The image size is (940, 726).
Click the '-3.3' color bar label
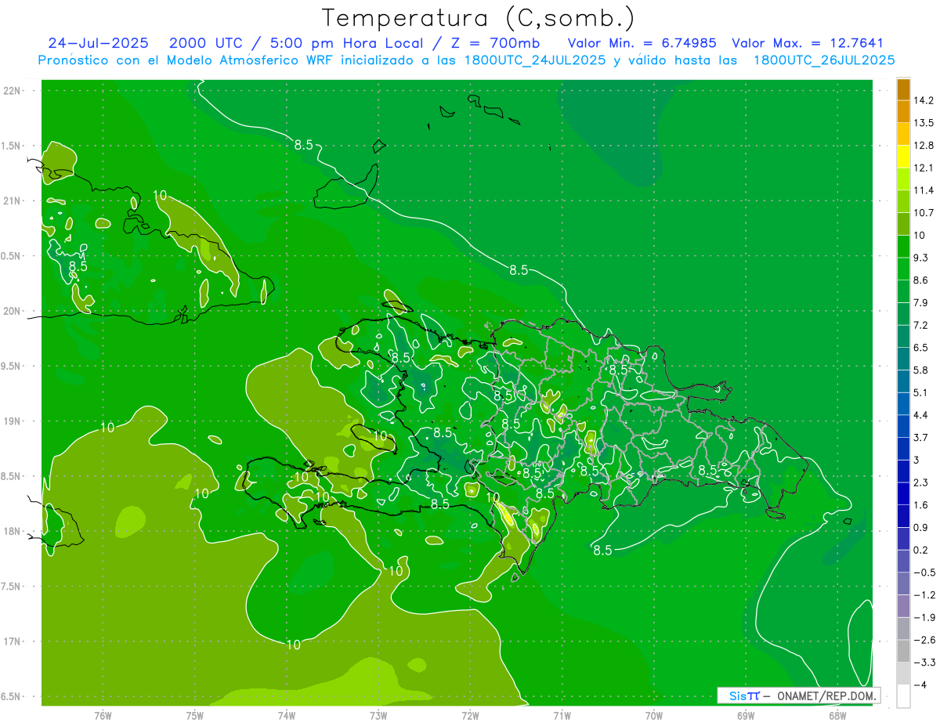pyautogui.click(x=925, y=662)
